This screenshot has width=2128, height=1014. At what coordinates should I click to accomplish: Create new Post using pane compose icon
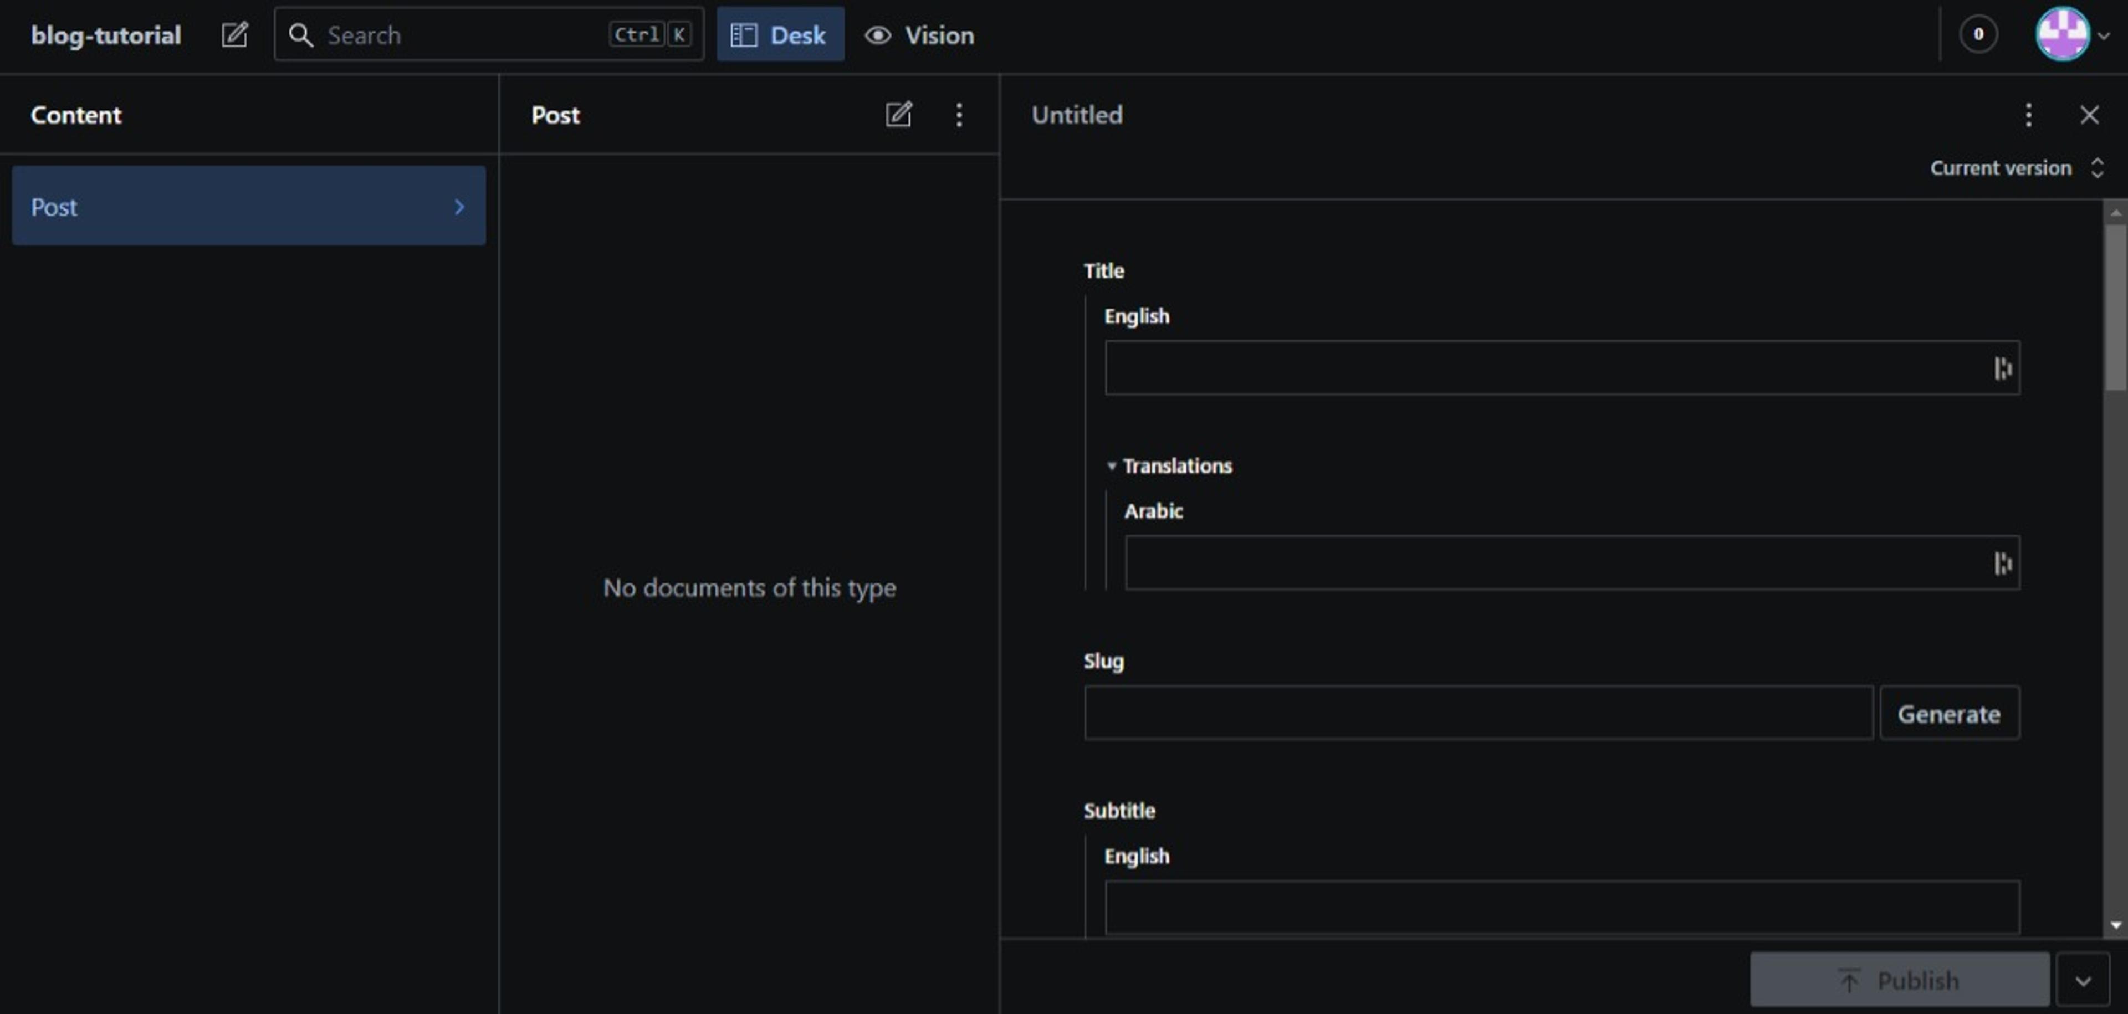click(x=899, y=114)
